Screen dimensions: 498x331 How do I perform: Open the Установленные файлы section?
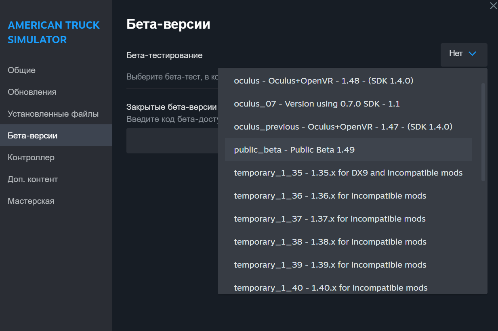pos(53,114)
